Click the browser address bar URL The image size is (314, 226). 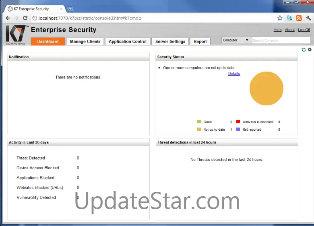click(90, 18)
